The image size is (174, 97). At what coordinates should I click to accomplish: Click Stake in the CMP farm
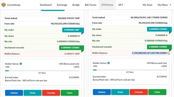point(33,93)
